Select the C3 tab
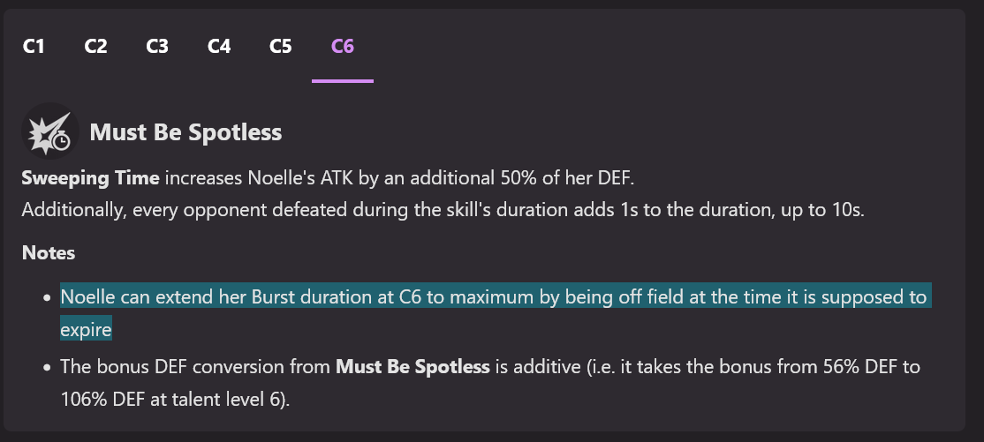The image size is (984, 442). tap(157, 46)
